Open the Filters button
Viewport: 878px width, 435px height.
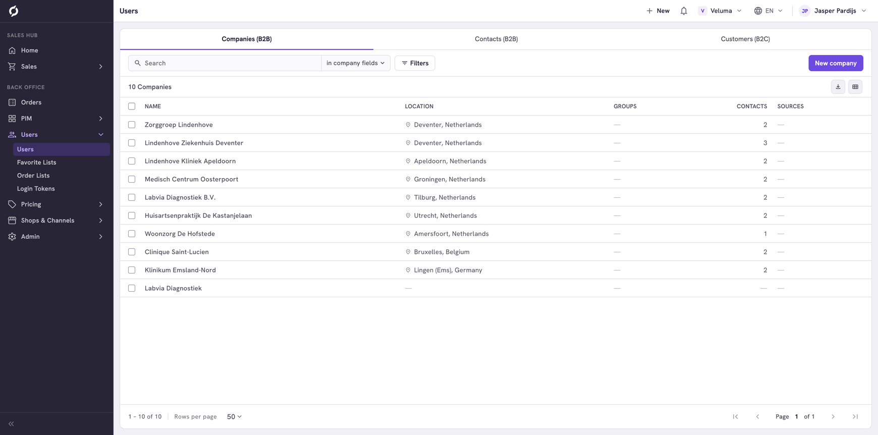[x=415, y=63]
